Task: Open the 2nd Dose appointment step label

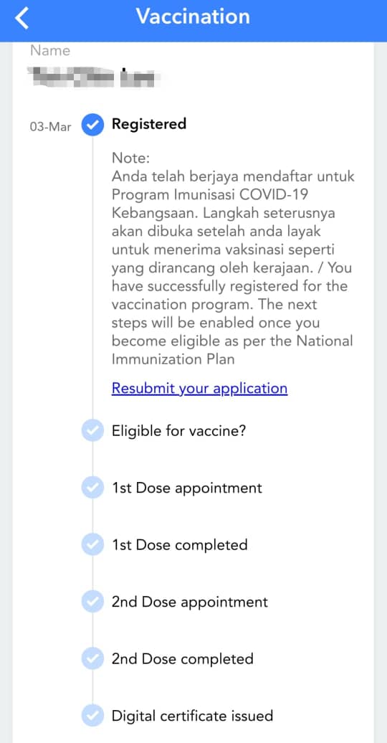Action: tap(190, 602)
